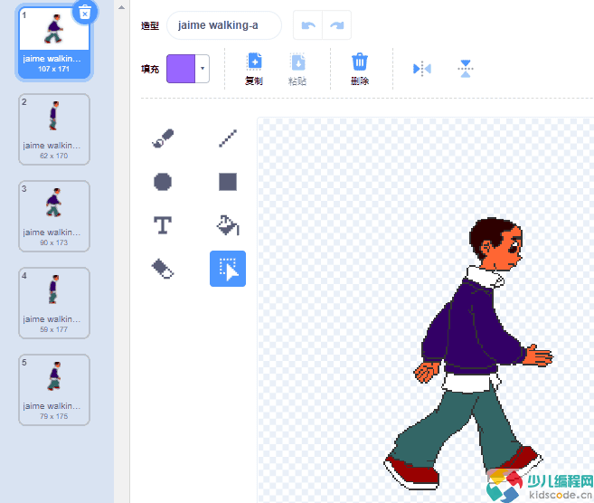Click the purple fill color swatch
Screen dimensions: 594x503
tap(181, 69)
